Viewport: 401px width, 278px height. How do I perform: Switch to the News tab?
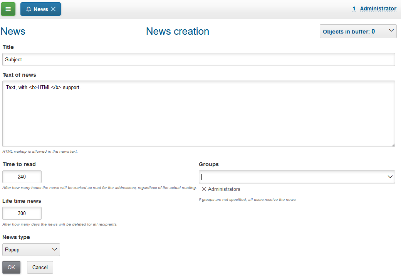pyautogui.click(x=40, y=9)
